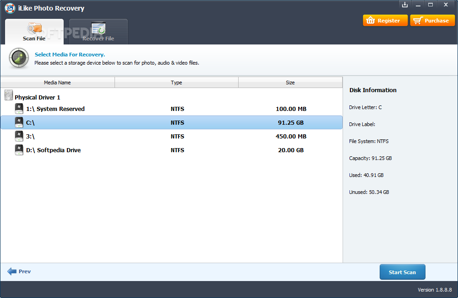This screenshot has height=298, width=458.
Task: Click the 91.25 GB size cell
Action: click(291, 122)
